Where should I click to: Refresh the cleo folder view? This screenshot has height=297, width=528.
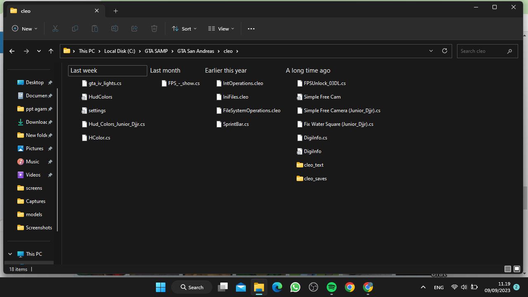pyautogui.click(x=444, y=51)
